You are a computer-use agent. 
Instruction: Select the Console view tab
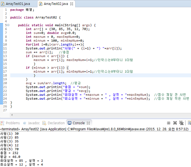coord(79,123)
